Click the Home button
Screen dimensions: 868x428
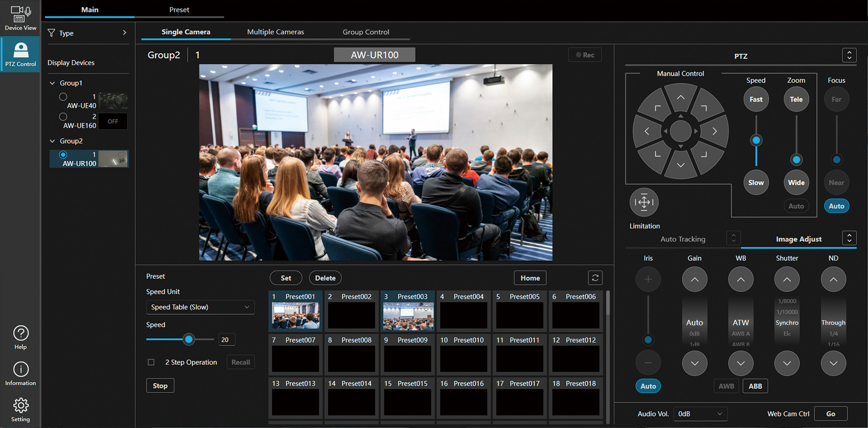(530, 278)
